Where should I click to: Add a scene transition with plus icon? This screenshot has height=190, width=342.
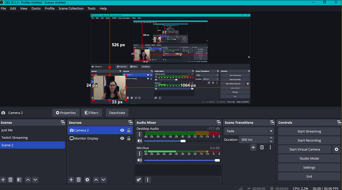tap(253, 147)
